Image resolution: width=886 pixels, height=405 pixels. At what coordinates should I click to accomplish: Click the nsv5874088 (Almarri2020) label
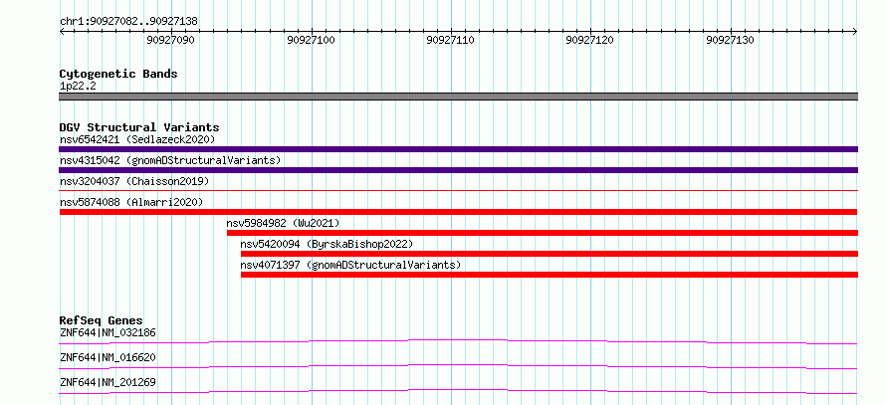tap(131, 202)
